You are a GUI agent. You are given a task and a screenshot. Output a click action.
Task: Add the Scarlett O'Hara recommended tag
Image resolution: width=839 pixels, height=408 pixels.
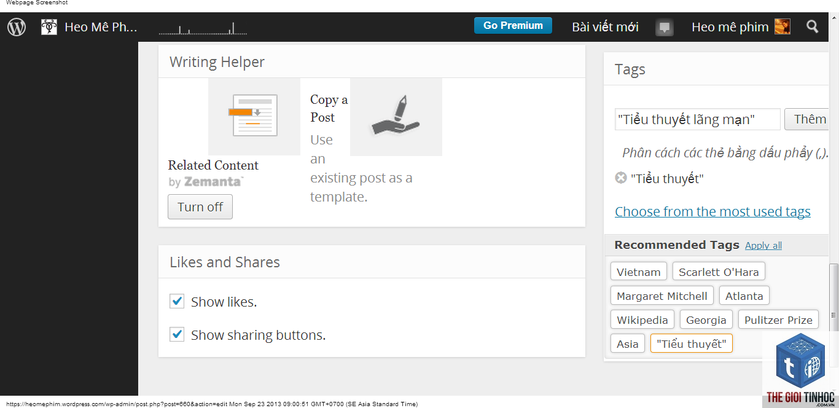tap(719, 272)
